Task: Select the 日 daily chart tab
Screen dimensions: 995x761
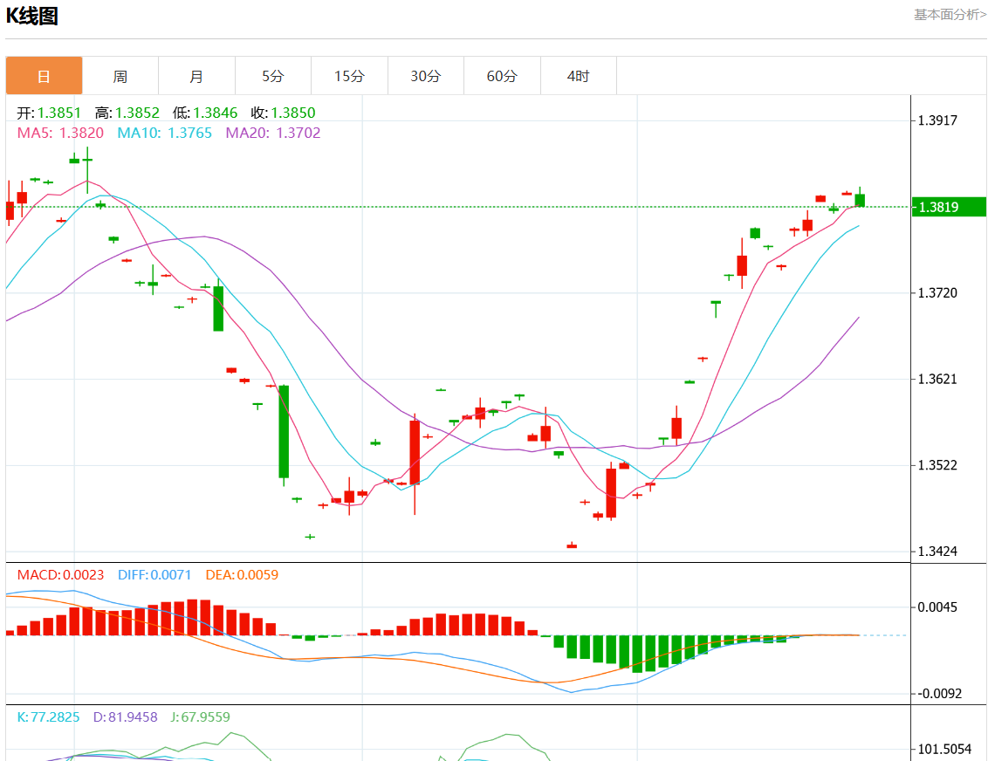Action: [44, 76]
